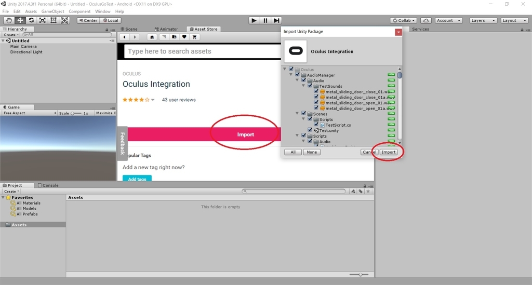Select All Materials under Favorites
This screenshot has width=532, height=285.
click(x=28, y=203)
